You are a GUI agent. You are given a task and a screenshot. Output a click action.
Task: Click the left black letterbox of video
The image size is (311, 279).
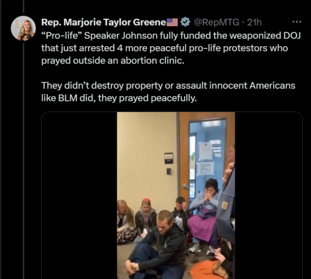[79, 196]
